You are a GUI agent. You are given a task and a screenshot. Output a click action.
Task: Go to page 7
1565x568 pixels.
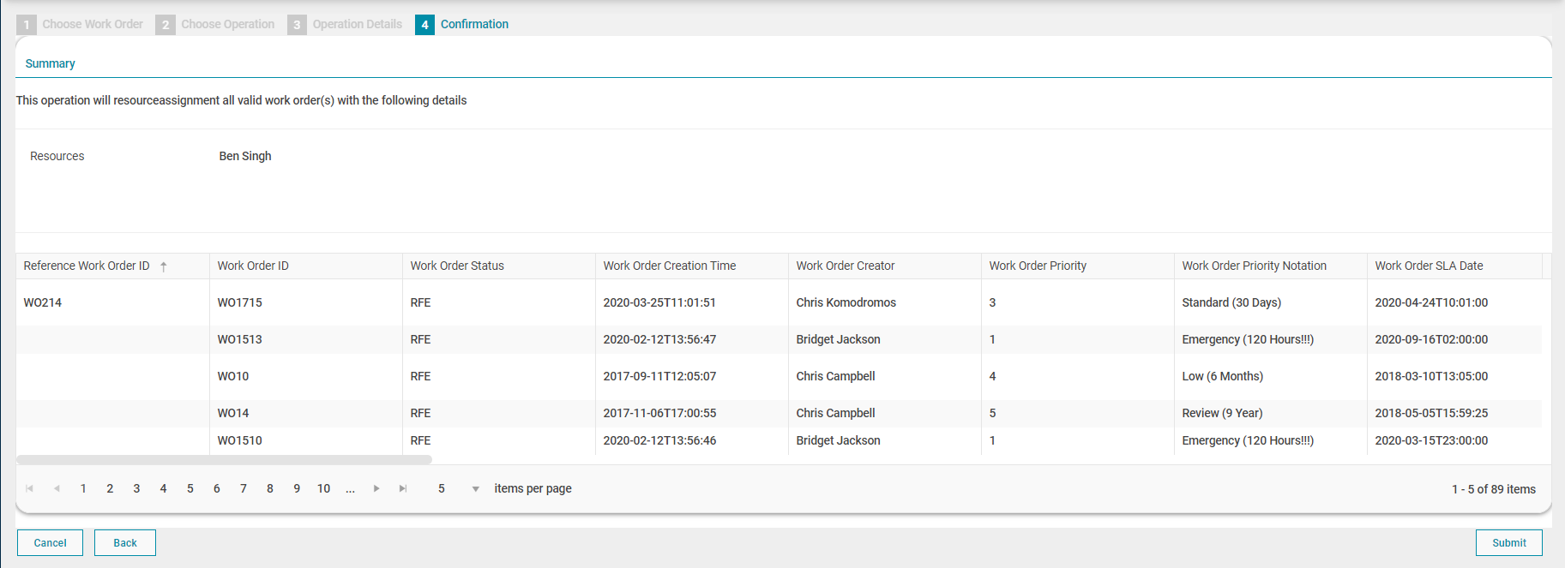(244, 488)
